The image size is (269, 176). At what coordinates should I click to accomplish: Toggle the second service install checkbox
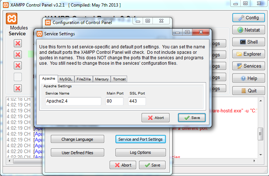pyautogui.click(x=18, y=55)
